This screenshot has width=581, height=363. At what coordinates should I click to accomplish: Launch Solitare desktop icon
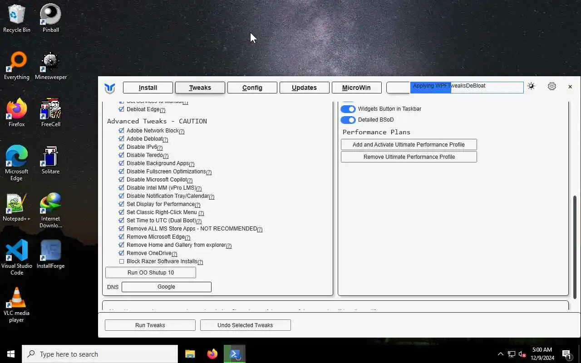50,160
